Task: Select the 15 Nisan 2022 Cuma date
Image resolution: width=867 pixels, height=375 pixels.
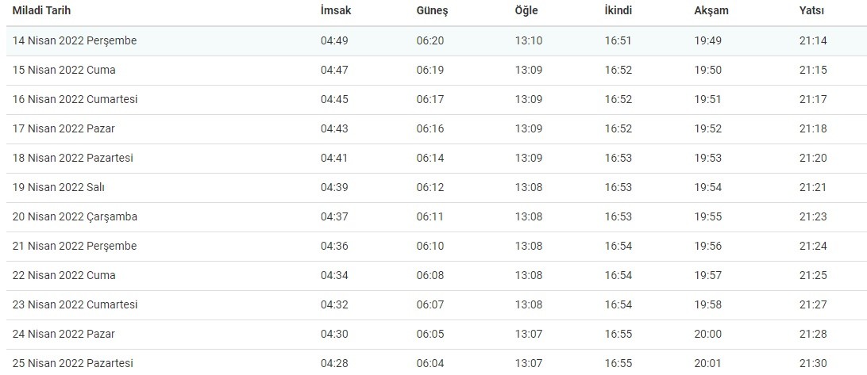Action: pos(64,70)
